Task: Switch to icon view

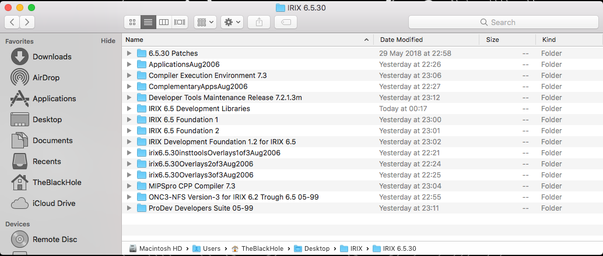Action: (x=133, y=22)
